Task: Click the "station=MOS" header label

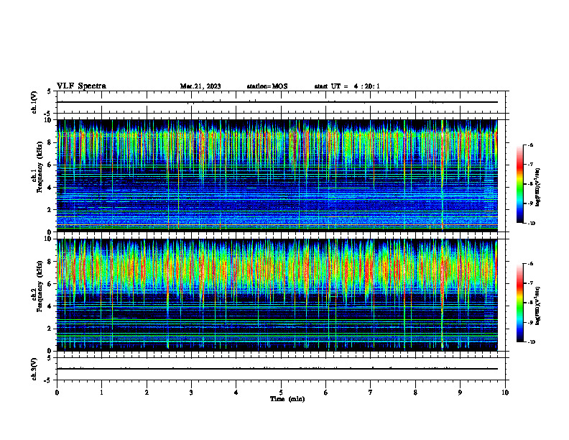Action: (267, 86)
